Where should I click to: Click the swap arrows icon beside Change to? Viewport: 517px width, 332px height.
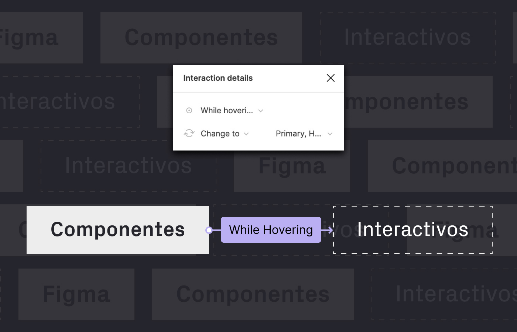pyautogui.click(x=189, y=134)
